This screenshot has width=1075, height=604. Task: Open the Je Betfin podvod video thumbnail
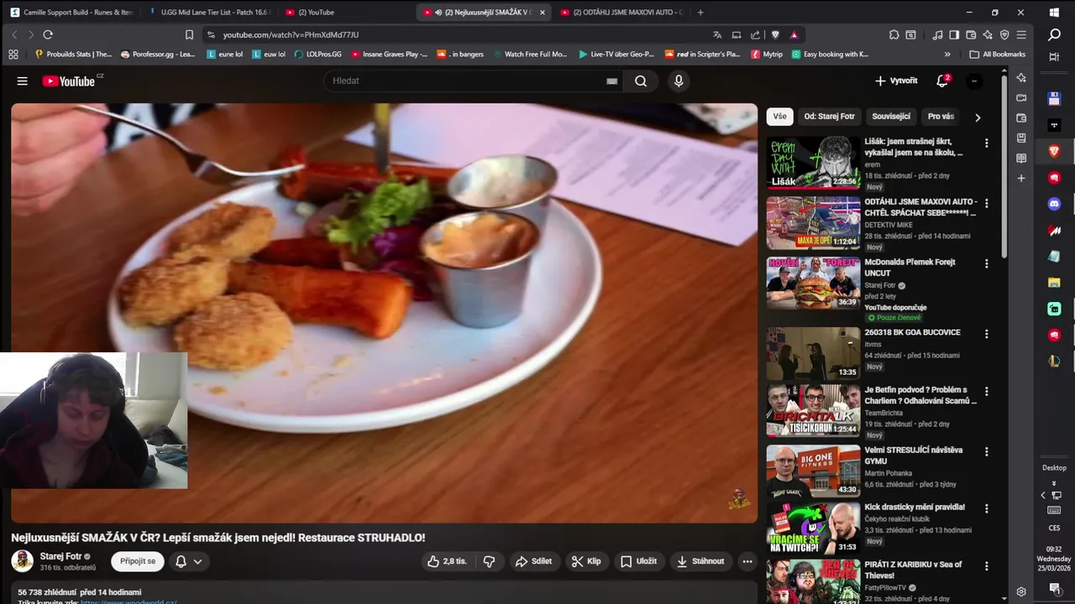[813, 410]
